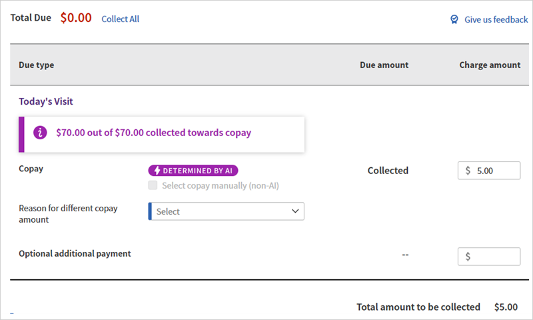The image size is (533, 320).
Task: Click the Charge amount column header
Action: pyautogui.click(x=490, y=65)
